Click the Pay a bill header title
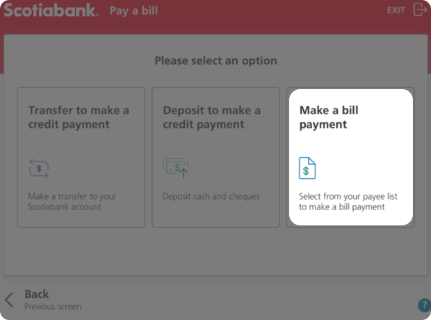Image resolution: width=431 pixels, height=320 pixels. click(x=134, y=10)
